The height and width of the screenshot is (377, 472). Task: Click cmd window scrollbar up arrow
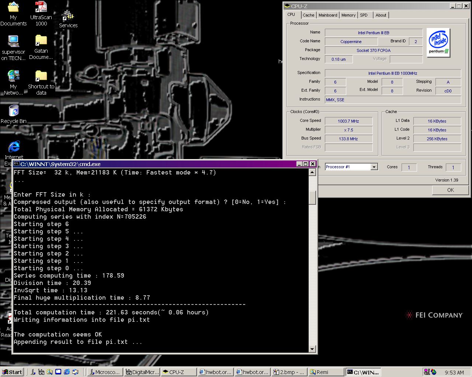312,172
